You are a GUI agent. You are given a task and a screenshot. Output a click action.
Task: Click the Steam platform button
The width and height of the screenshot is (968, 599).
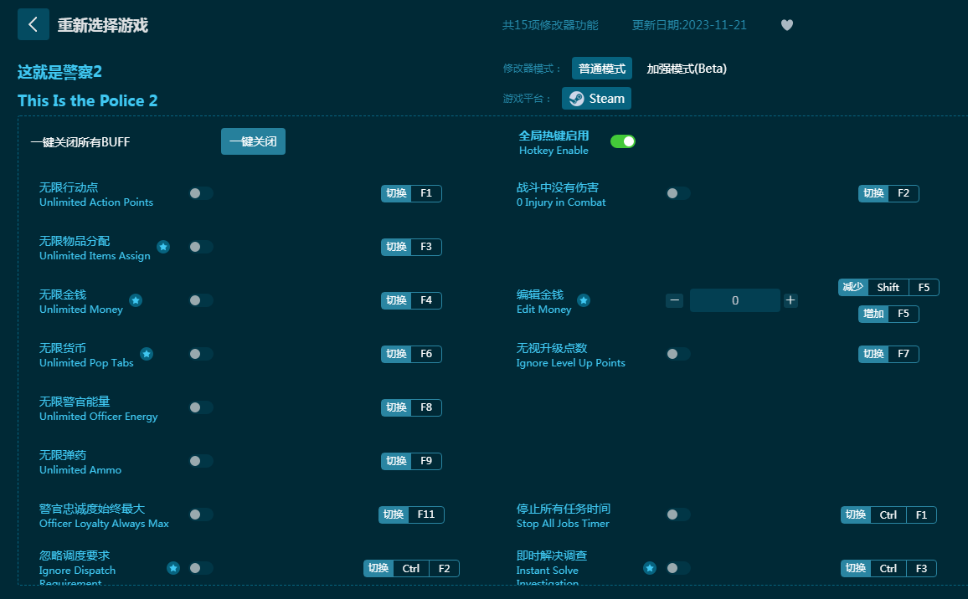[596, 99]
